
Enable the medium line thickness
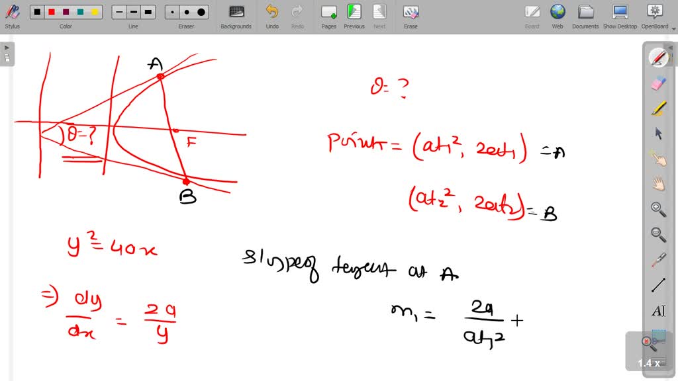[x=132, y=11]
